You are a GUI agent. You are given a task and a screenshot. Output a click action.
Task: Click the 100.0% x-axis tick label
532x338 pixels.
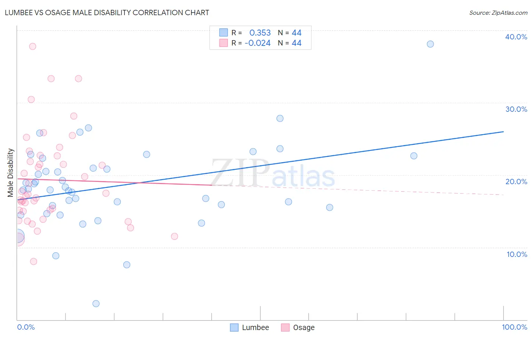[515, 327]
